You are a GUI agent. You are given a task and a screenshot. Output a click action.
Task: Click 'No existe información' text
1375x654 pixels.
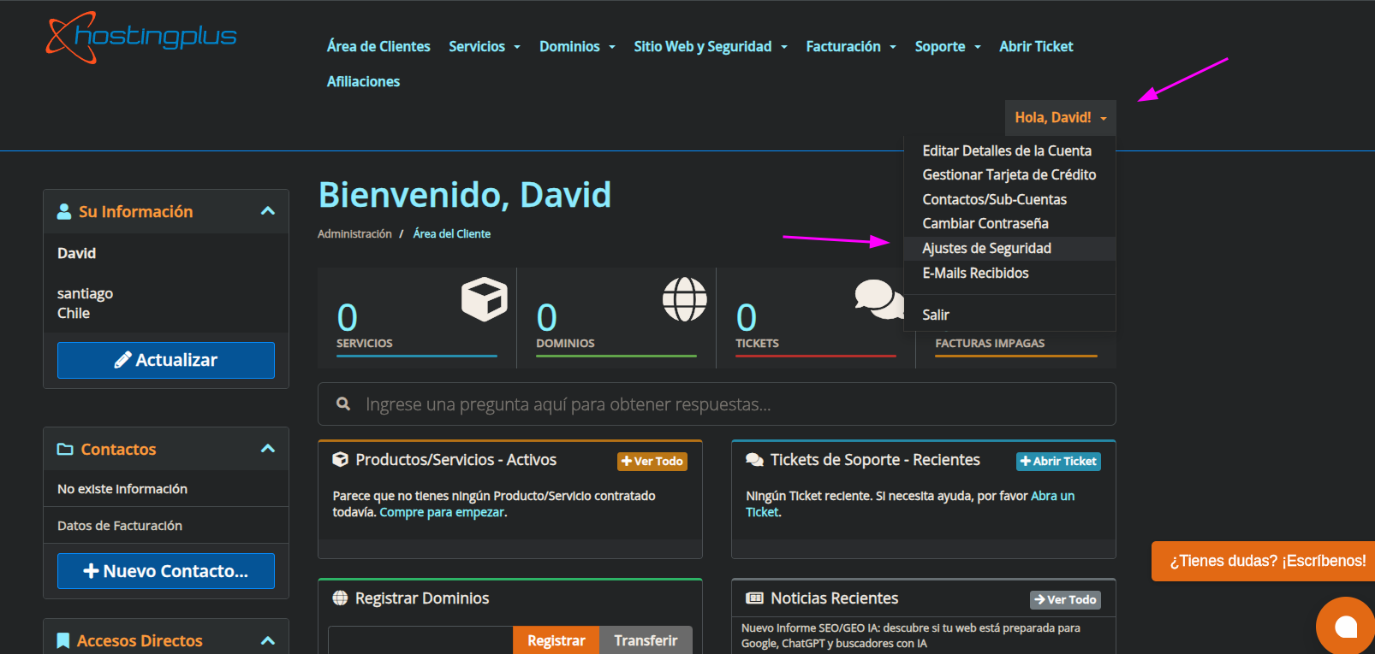pos(122,489)
